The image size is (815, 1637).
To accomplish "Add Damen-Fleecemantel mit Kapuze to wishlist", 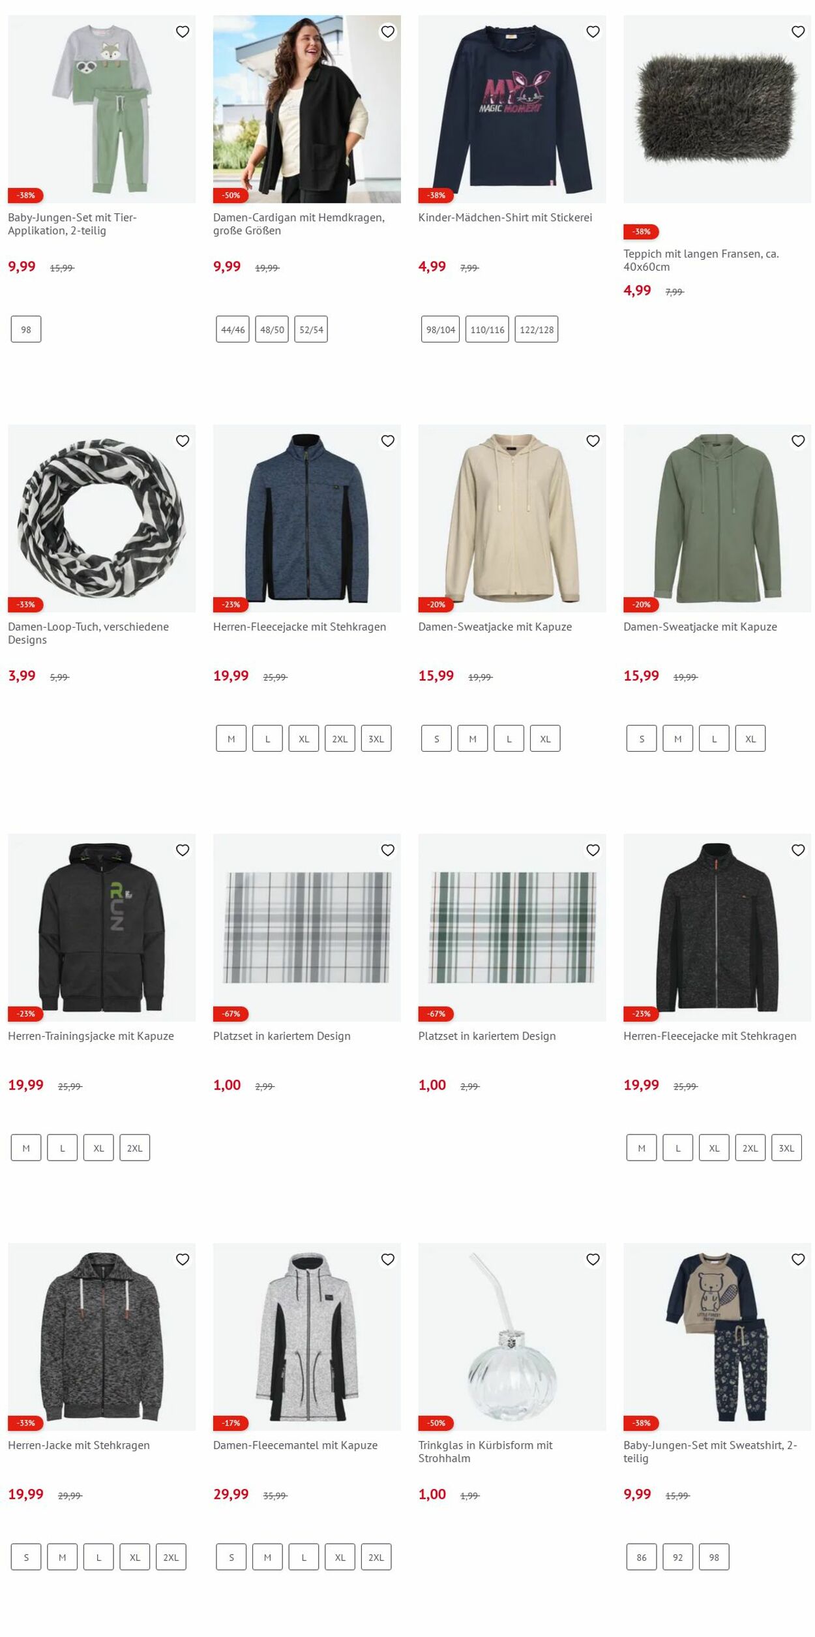I will pos(388,1259).
